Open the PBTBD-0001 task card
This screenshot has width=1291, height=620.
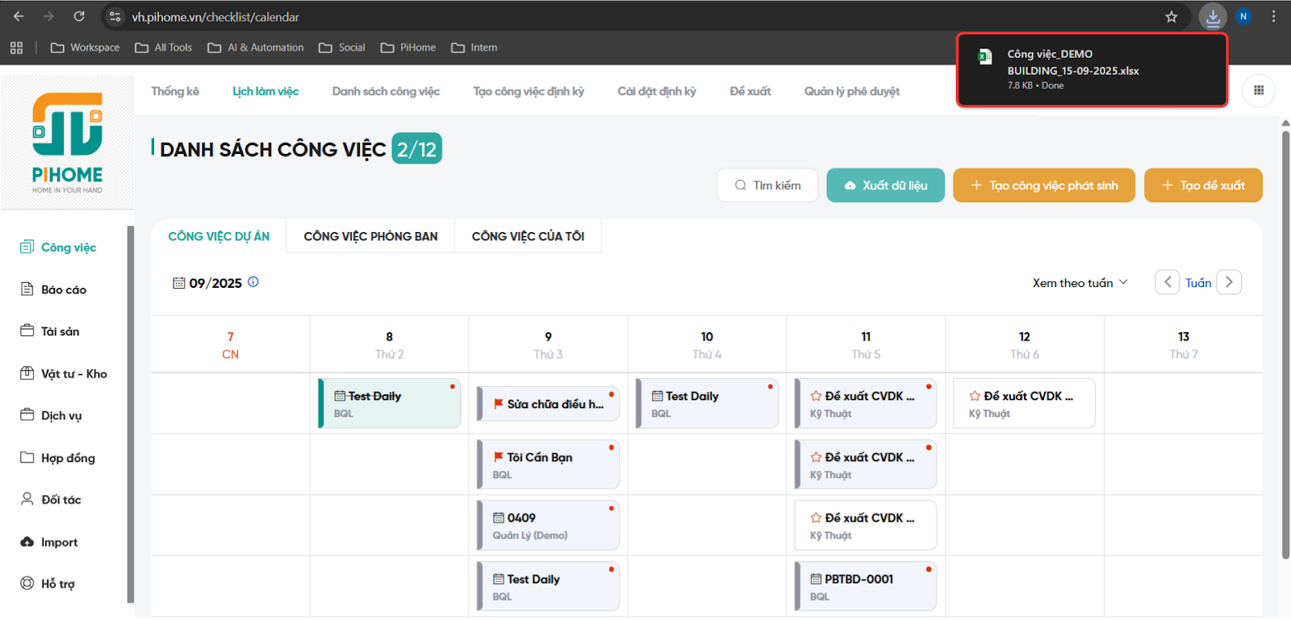pyautogui.click(x=865, y=586)
